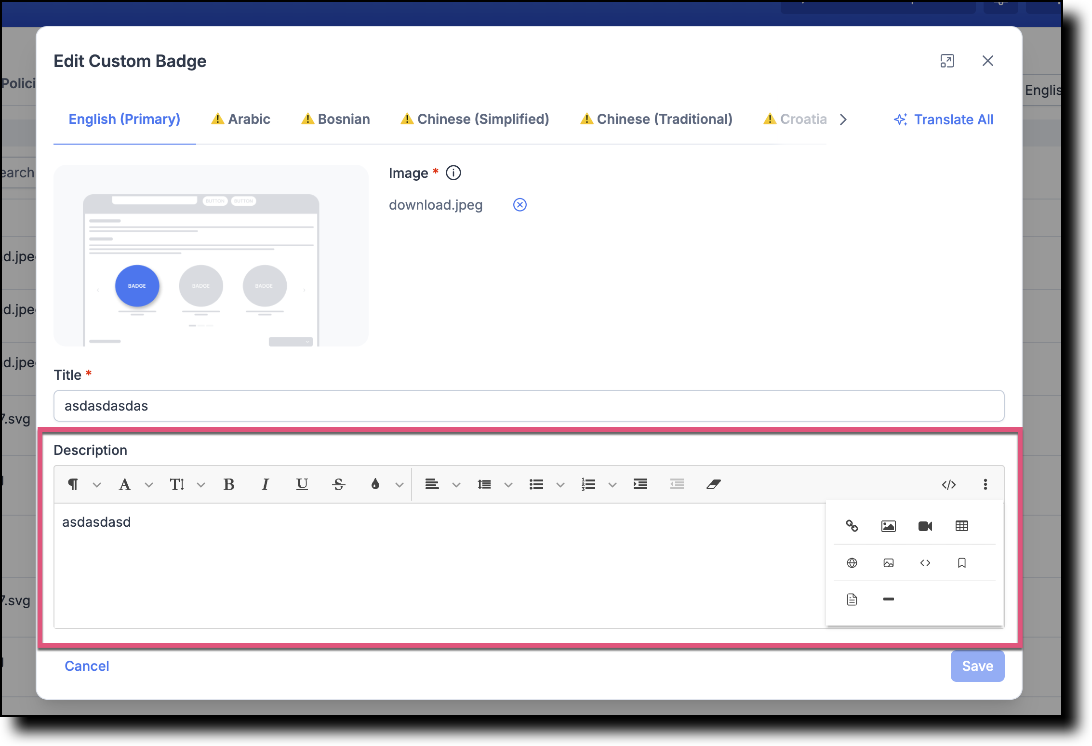The height and width of the screenshot is (746, 1092).
Task: Open bulleted list style dropdown arrow
Action: [x=560, y=485]
